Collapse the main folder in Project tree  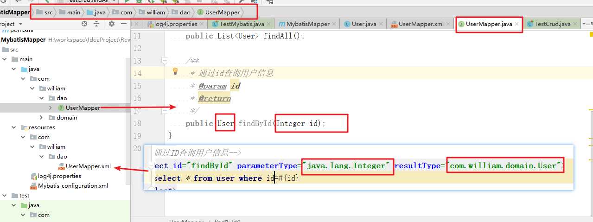click(4, 59)
